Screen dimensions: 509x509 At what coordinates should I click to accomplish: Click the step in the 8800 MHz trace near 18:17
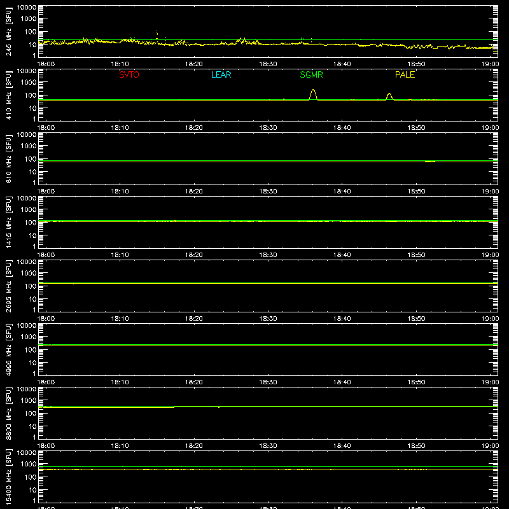[x=174, y=407]
